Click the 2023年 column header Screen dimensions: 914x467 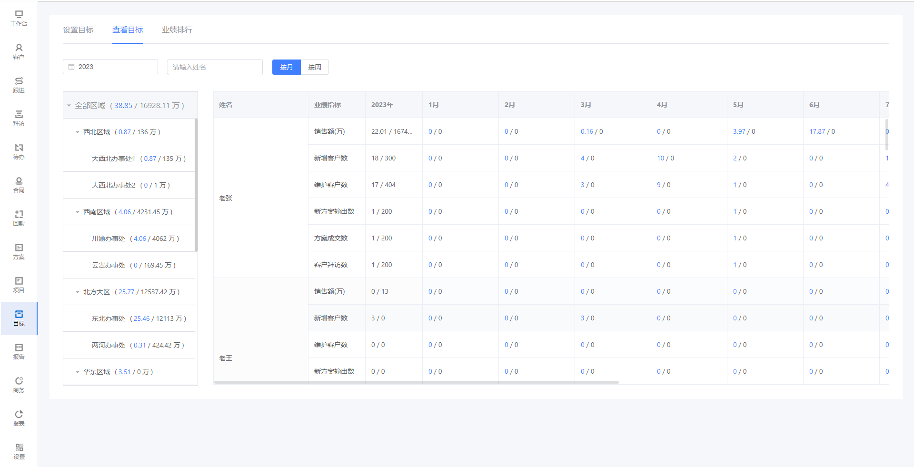394,105
